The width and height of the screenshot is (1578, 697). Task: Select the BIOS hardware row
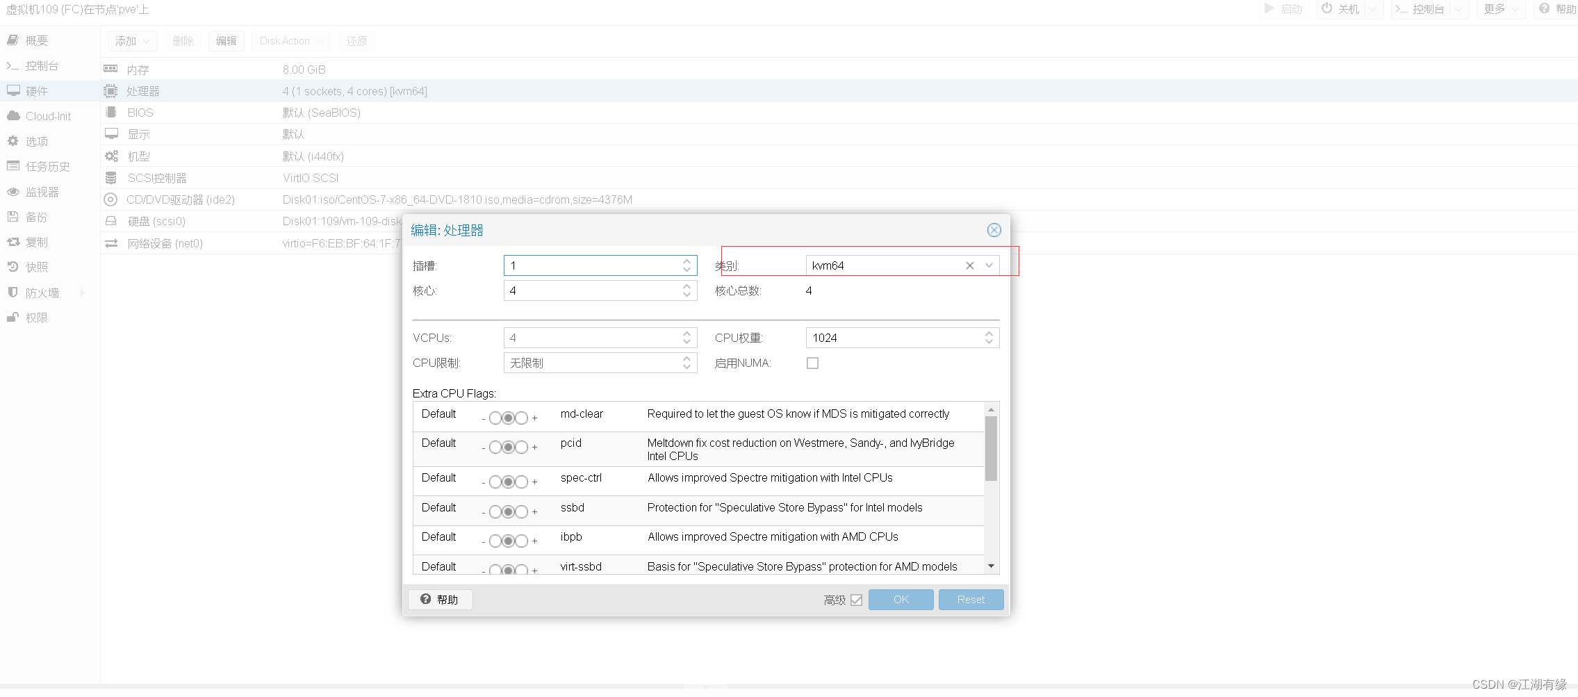[x=839, y=113]
